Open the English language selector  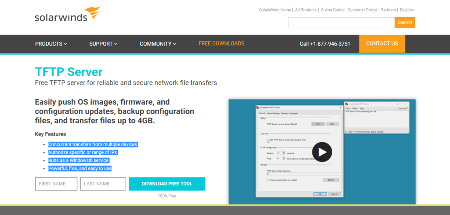407,10
